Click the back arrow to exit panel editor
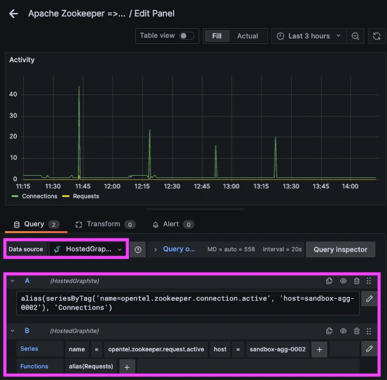 [x=13, y=13]
